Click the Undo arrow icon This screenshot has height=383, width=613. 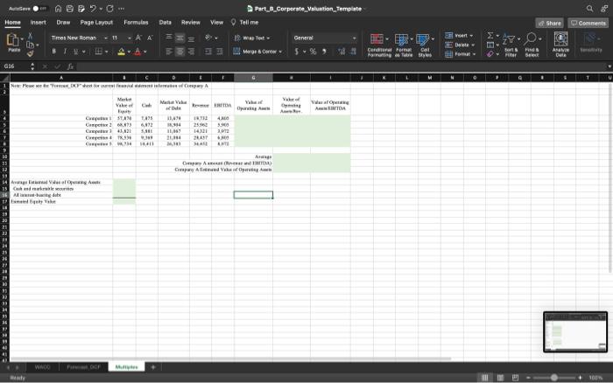coord(93,8)
